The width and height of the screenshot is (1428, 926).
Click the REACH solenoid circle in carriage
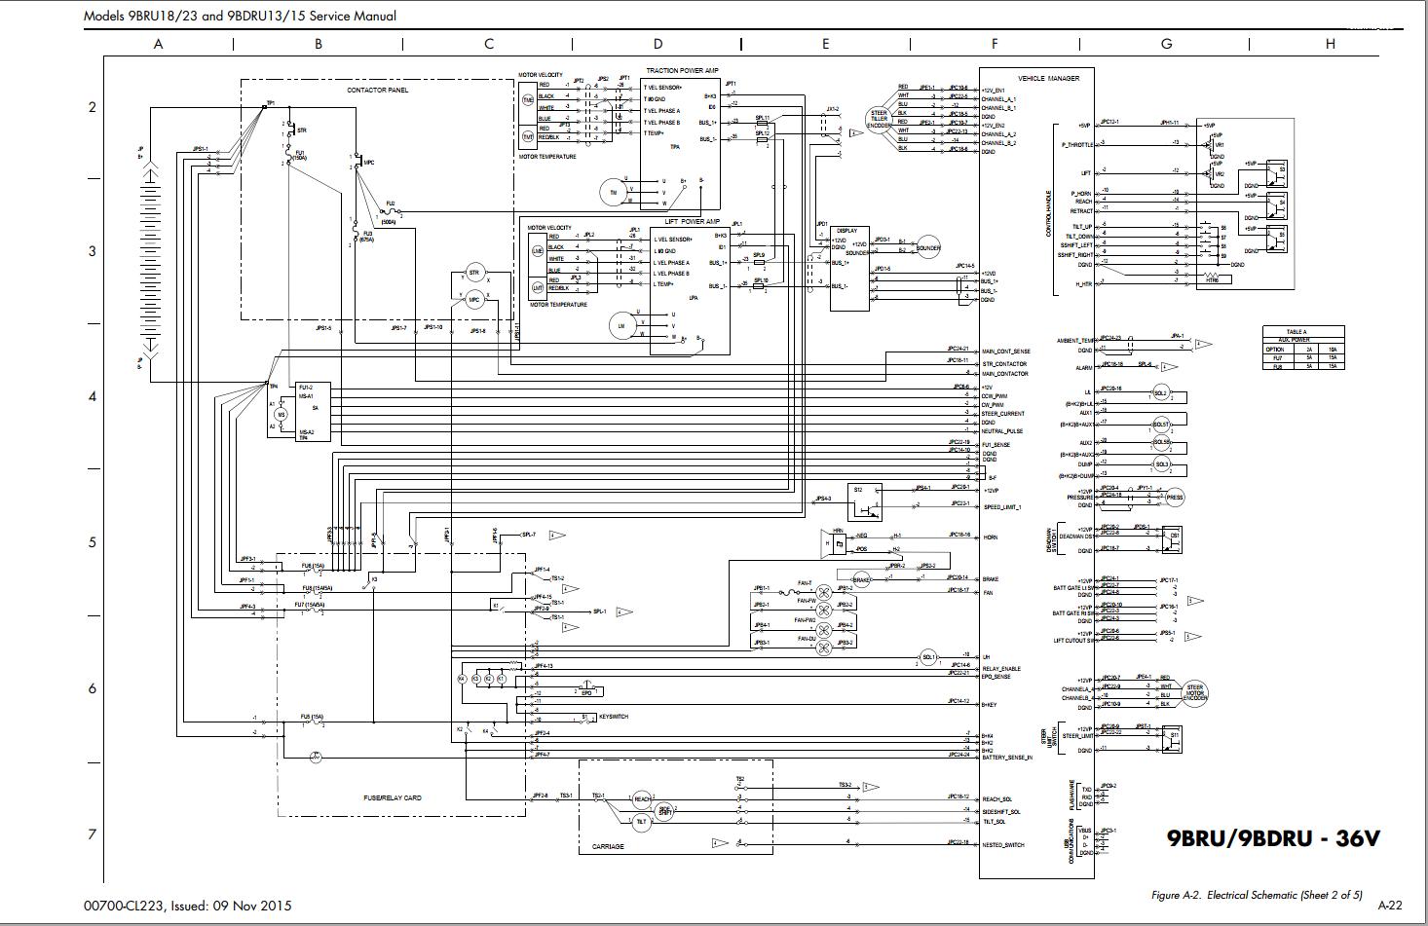[x=643, y=799]
